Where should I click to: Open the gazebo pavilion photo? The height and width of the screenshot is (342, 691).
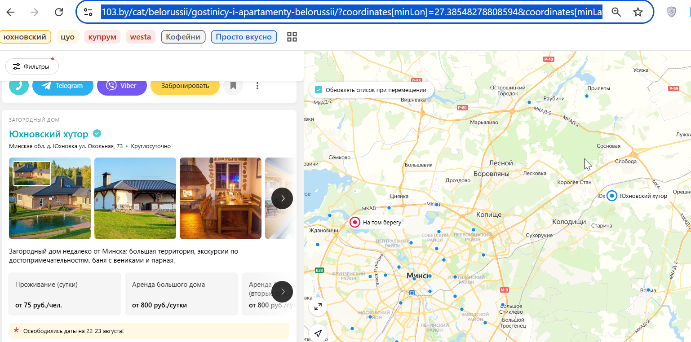(135, 198)
